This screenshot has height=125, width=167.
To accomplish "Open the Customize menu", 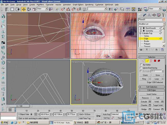I will [99, 5].
